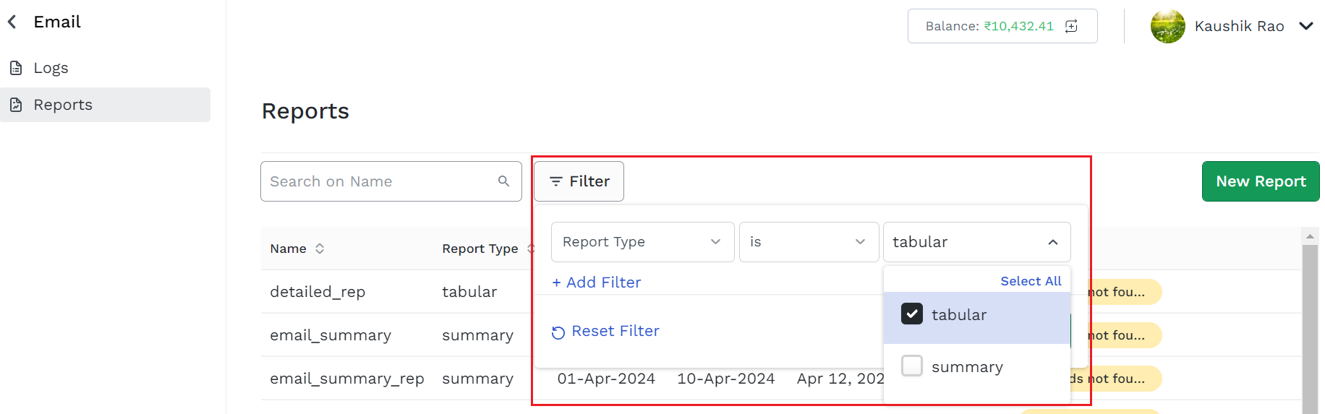
Task: Click the New Report button
Action: pyautogui.click(x=1261, y=181)
